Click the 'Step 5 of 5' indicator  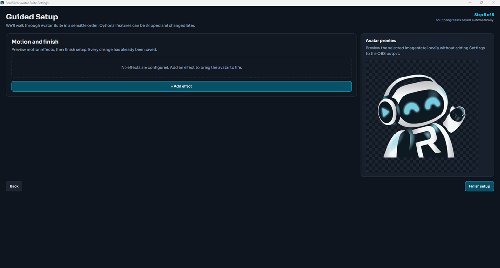point(484,15)
